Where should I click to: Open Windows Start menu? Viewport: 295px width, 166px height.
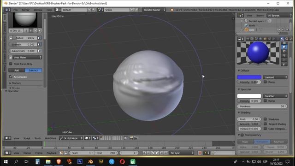tap(6, 161)
